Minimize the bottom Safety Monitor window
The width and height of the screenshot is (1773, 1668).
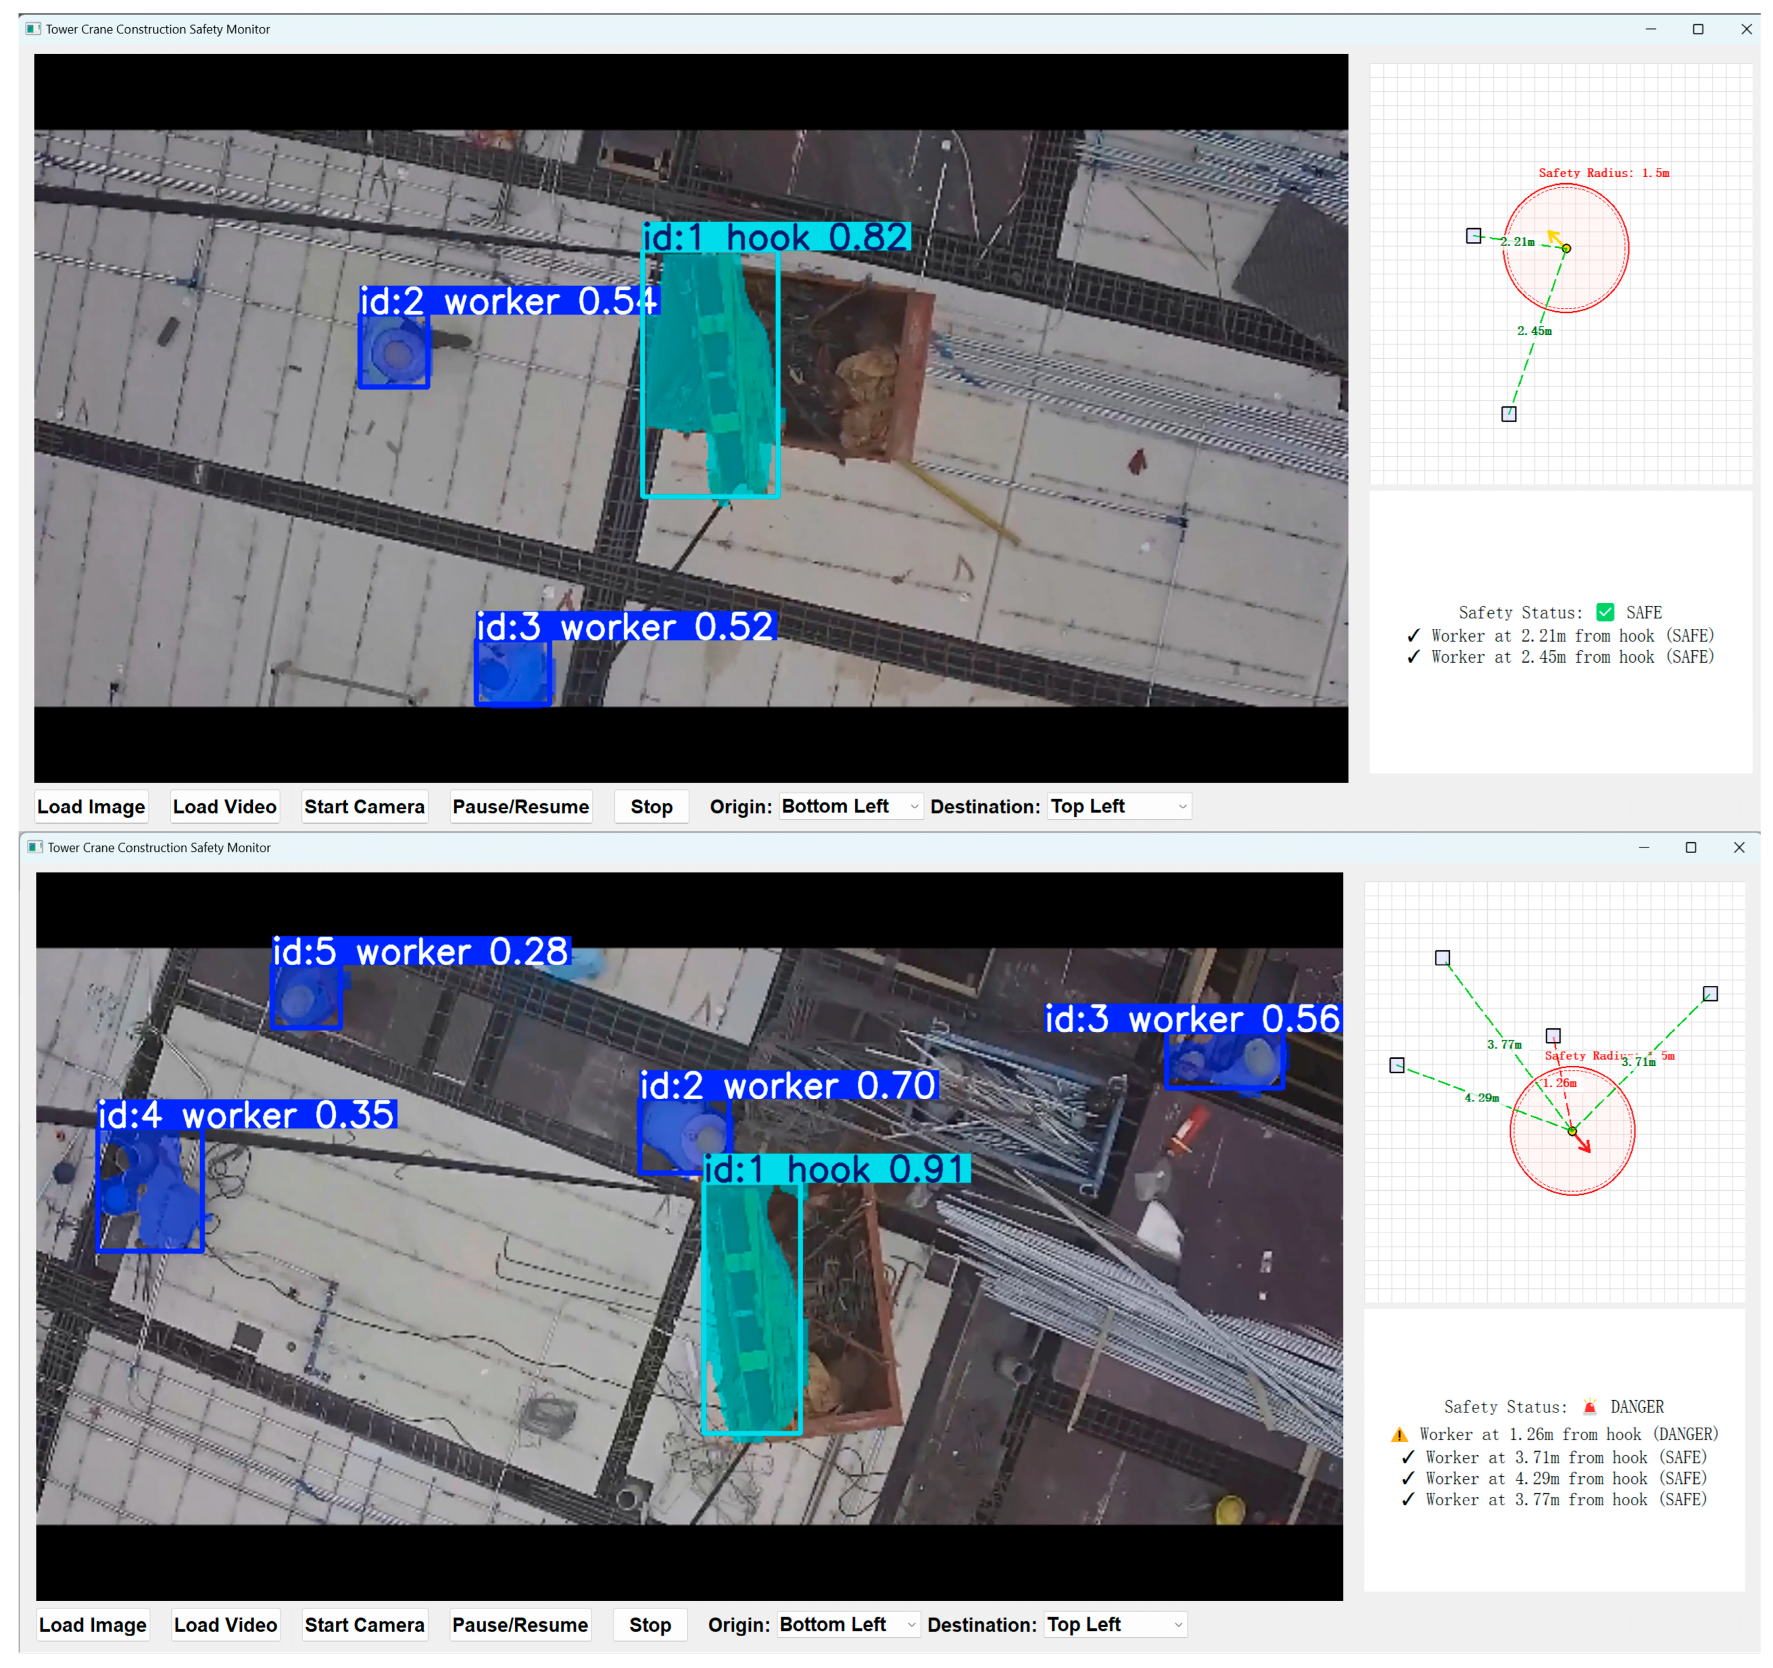click(1644, 847)
